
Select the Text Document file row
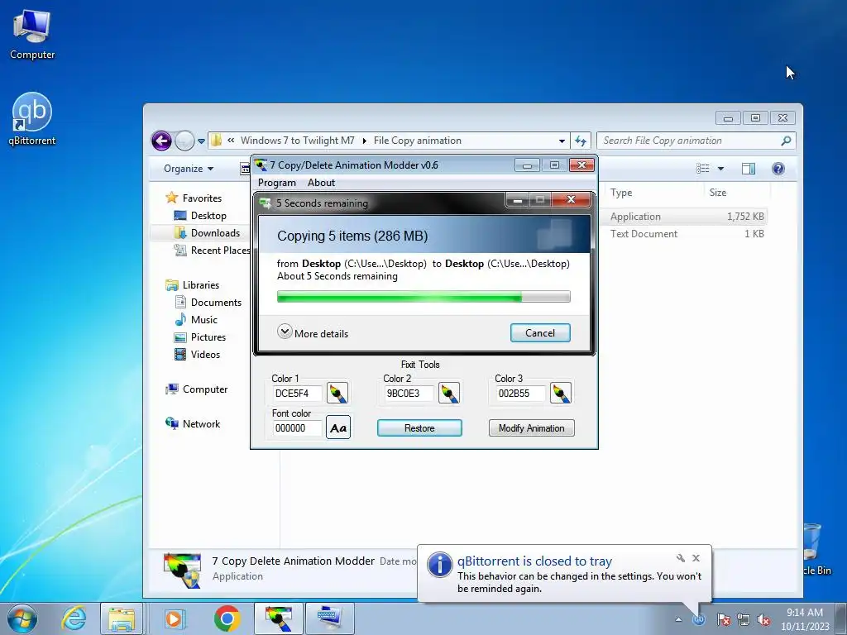point(684,234)
